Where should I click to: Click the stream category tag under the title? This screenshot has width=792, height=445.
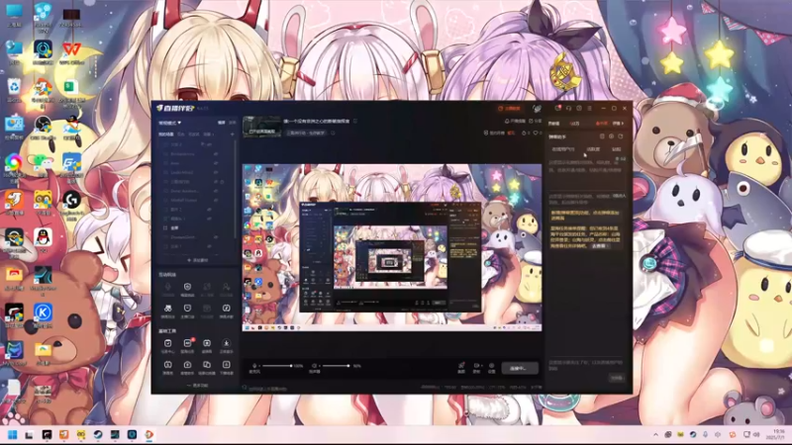pos(306,133)
